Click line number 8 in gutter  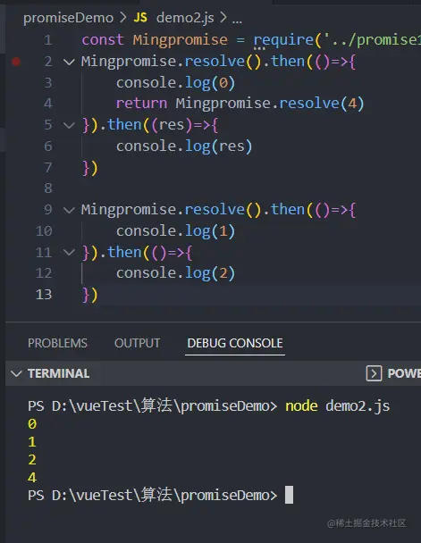click(47, 188)
